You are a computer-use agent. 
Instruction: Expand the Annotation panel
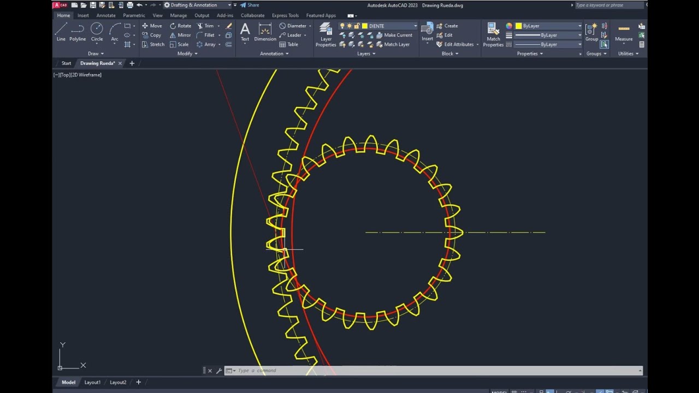[x=274, y=53]
